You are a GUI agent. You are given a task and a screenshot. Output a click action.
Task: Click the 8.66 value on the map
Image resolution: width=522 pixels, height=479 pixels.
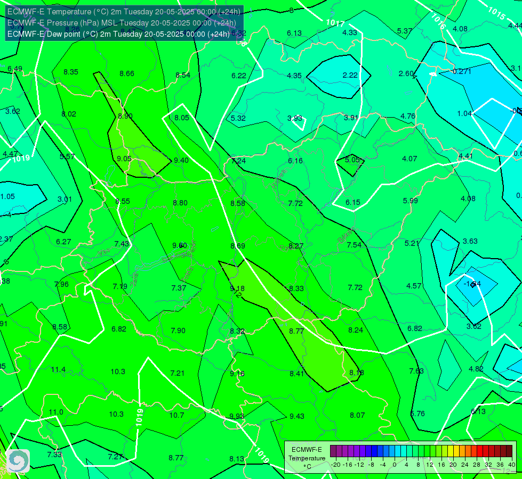click(x=127, y=73)
